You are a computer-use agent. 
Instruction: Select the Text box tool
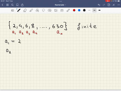[62, 10]
